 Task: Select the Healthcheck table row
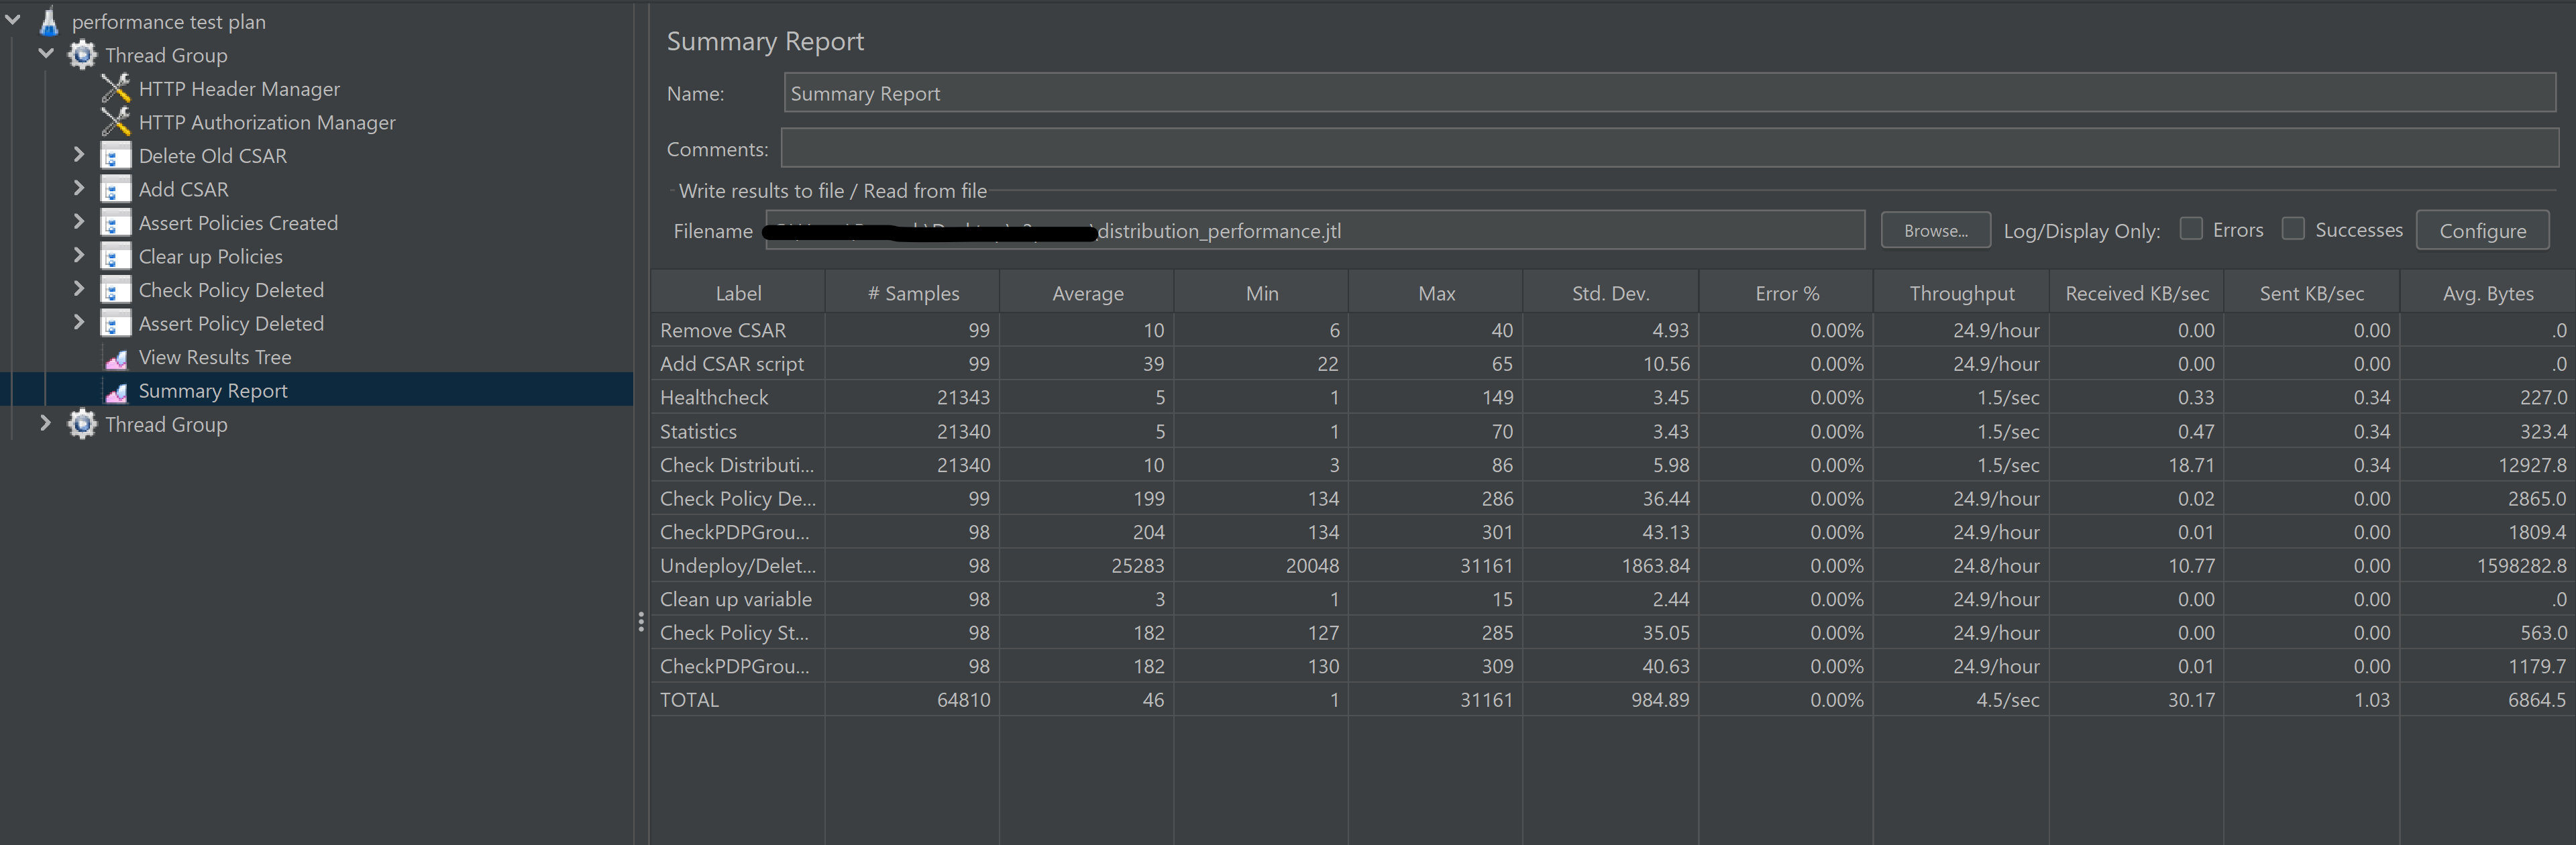pos(1613,397)
